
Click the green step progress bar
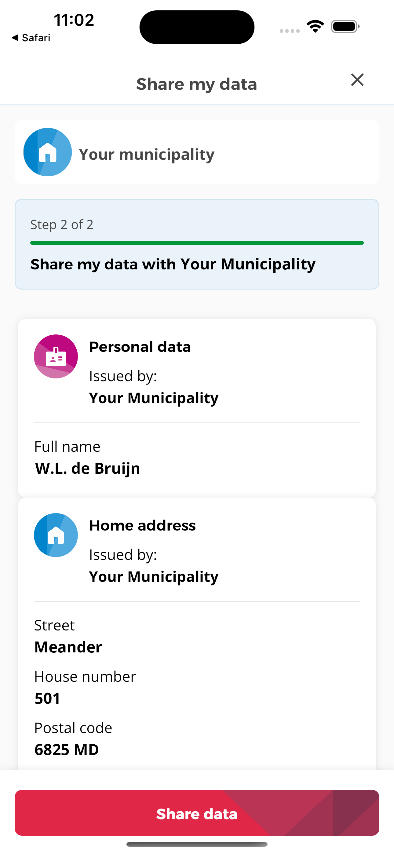197,243
